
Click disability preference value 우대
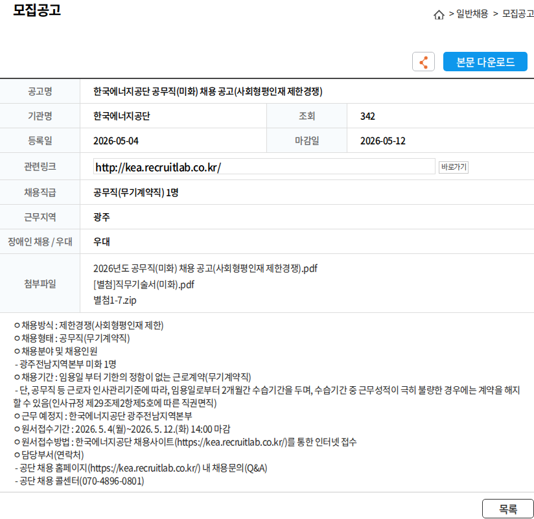point(102,242)
